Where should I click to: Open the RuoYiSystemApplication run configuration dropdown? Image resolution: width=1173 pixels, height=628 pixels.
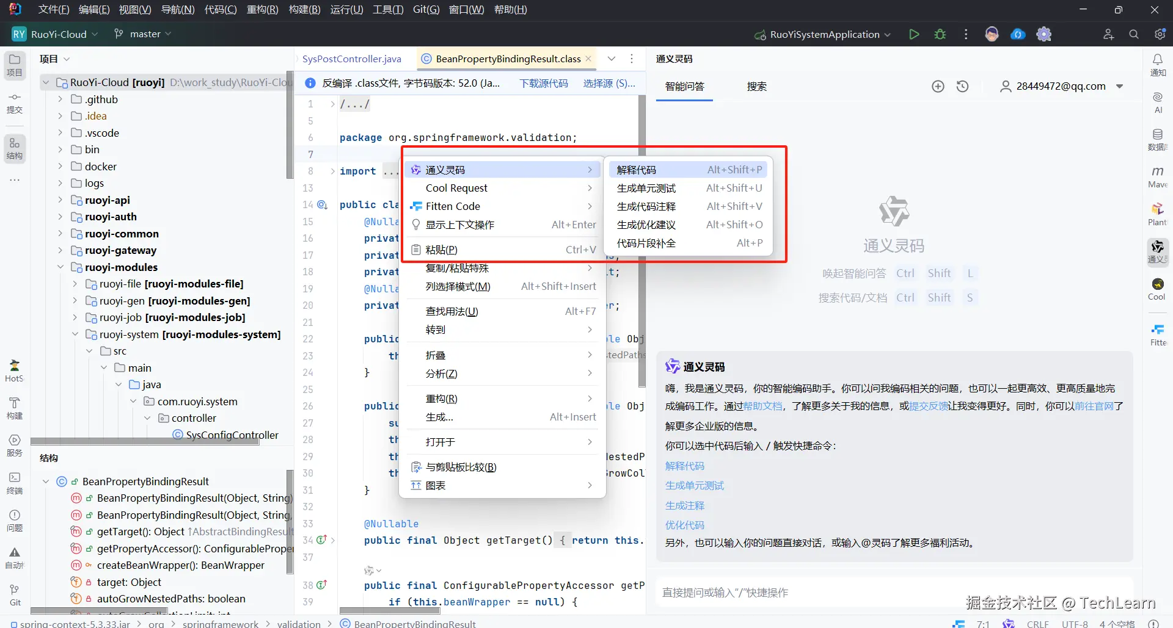tap(822, 34)
